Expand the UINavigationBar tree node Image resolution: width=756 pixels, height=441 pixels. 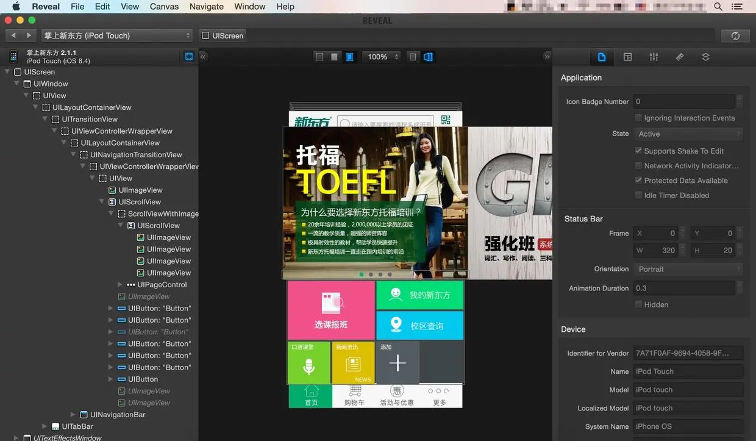coord(73,415)
